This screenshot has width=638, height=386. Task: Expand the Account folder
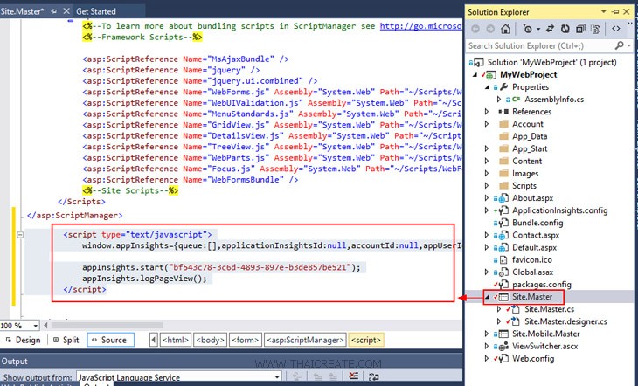coord(487,124)
